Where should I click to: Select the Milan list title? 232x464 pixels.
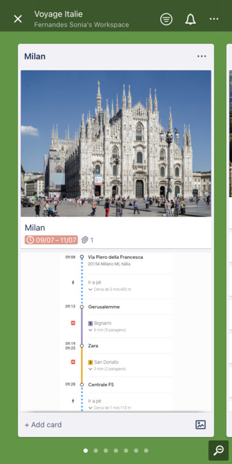pos(35,56)
